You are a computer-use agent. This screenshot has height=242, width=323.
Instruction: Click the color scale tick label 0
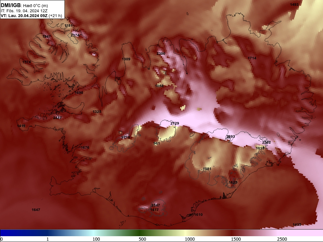click(x=2, y=239)
